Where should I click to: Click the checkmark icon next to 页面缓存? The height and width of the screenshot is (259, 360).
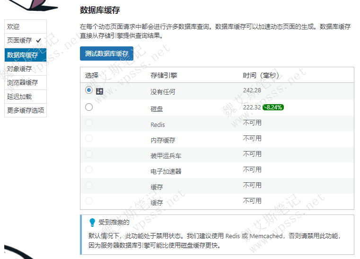coord(38,41)
